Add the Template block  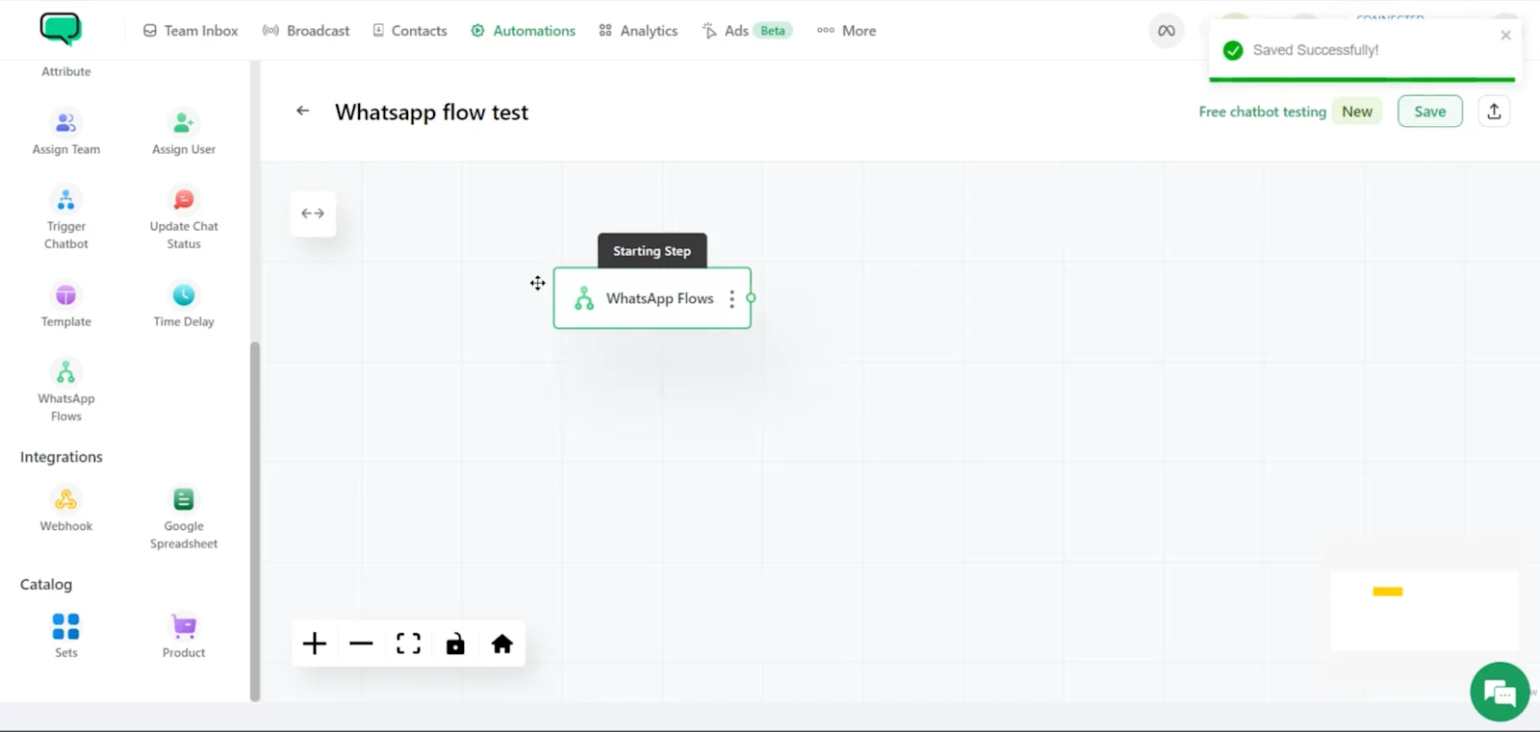pos(65,305)
